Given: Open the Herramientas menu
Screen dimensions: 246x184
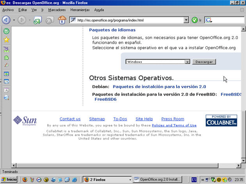Looking at the screenshot, I should pos(80,10).
